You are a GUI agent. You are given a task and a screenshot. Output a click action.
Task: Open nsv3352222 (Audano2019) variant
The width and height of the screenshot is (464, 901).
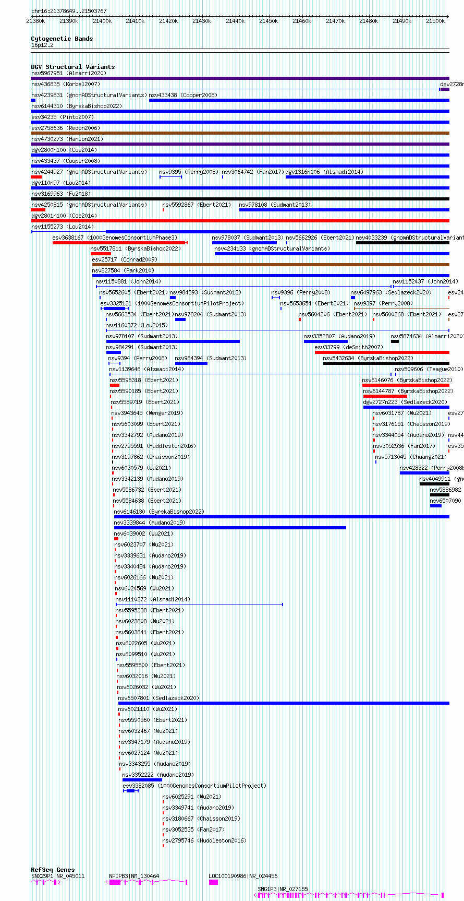click(158, 775)
